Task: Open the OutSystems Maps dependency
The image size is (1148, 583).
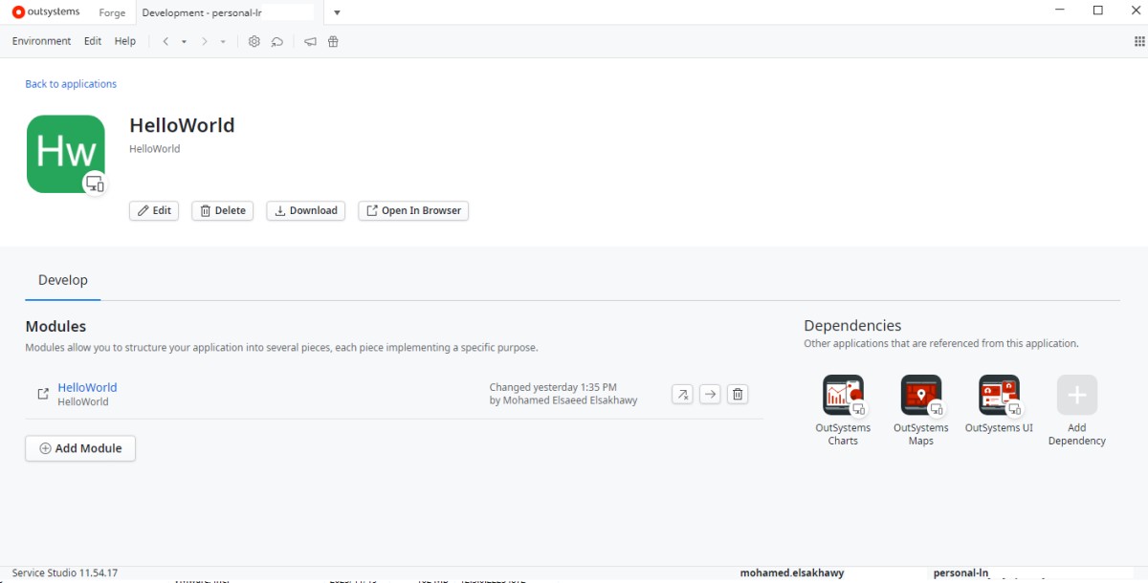Action: 921,410
